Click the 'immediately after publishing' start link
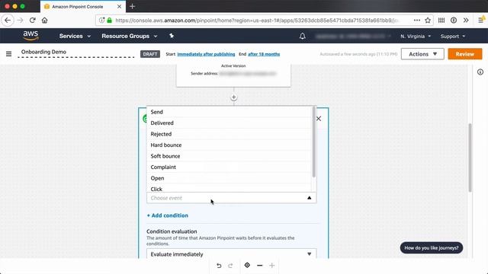 coord(206,54)
